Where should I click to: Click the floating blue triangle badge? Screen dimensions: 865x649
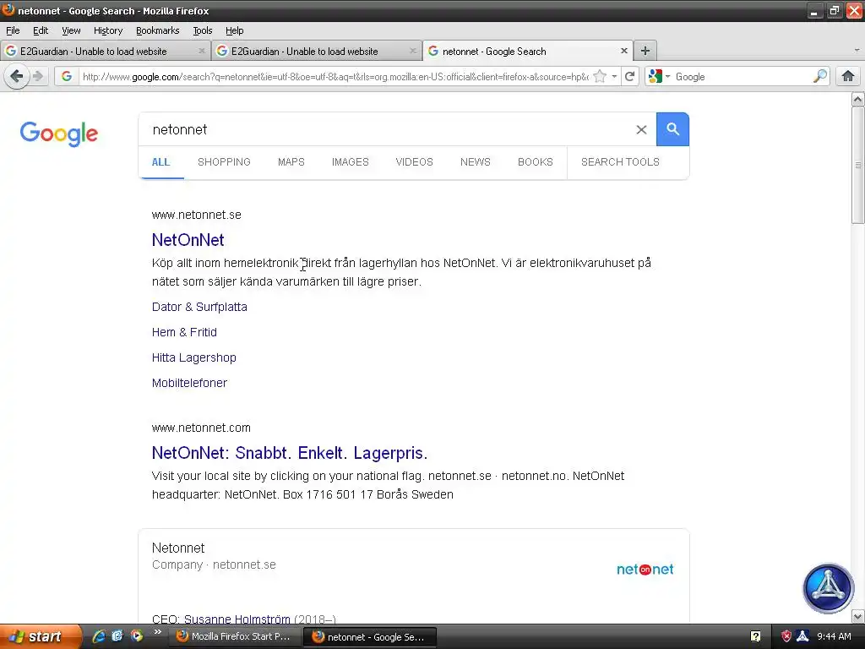pyautogui.click(x=828, y=588)
